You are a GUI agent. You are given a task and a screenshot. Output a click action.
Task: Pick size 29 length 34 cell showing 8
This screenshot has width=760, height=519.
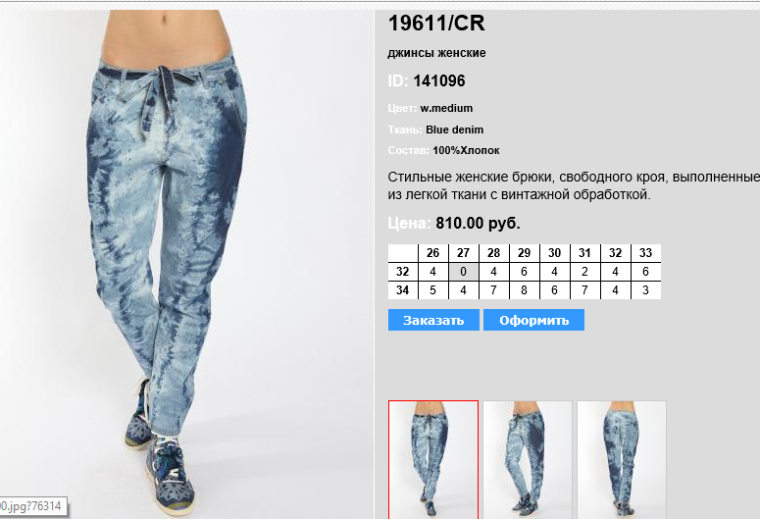tap(524, 290)
